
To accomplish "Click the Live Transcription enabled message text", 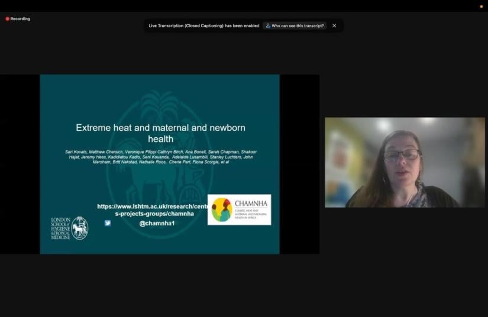I will pyautogui.click(x=203, y=26).
